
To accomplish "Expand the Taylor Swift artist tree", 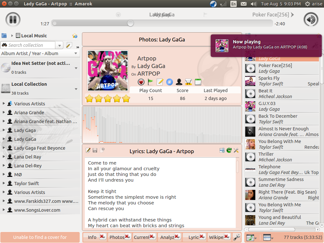I will [4, 183].
